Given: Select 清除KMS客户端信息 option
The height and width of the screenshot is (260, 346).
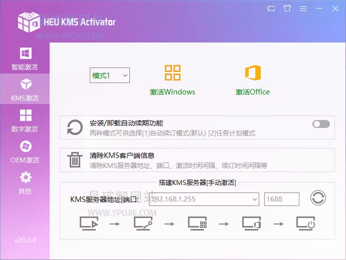Looking at the screenshot, I should [197, 160].
